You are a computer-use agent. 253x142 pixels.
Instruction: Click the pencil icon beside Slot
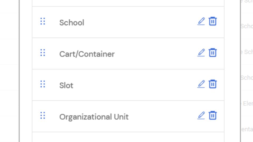tap(201, 84)
